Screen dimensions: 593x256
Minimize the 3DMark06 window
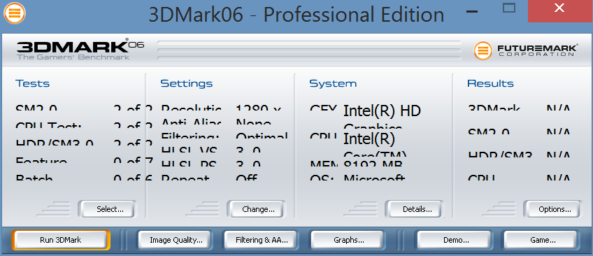[471, 12]
